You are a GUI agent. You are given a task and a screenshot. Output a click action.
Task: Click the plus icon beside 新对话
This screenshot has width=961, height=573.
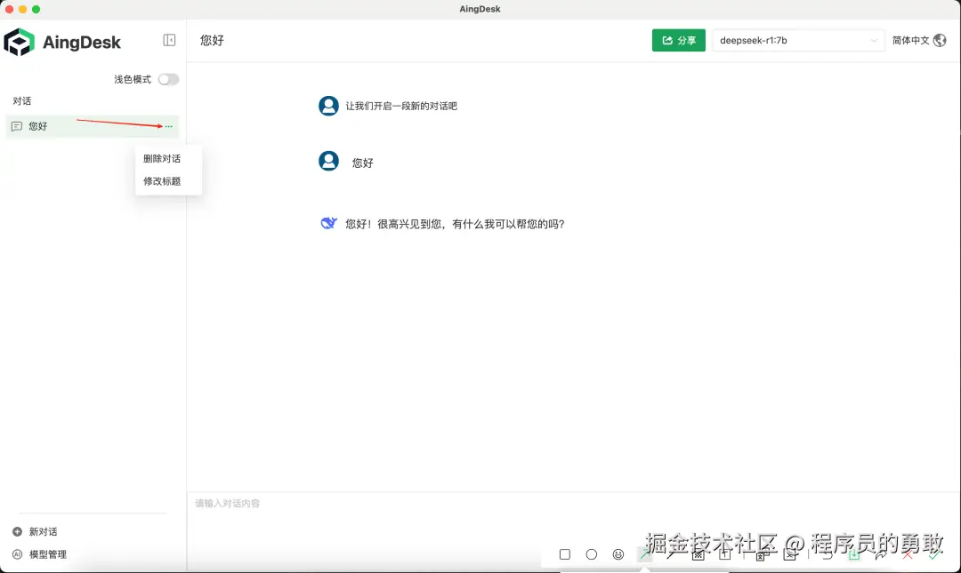click(x=17, y=532)
